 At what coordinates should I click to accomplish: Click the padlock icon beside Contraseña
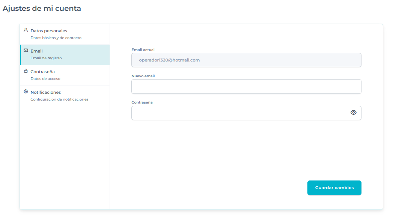26,71
